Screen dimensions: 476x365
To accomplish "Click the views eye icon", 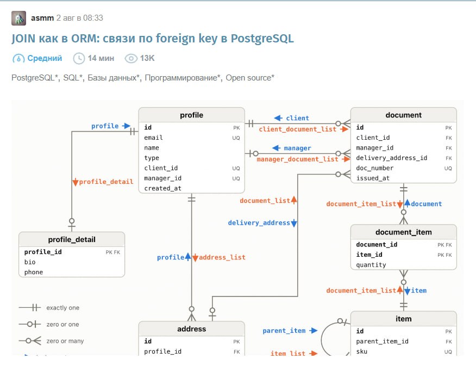I will click(x=131, y=58).
